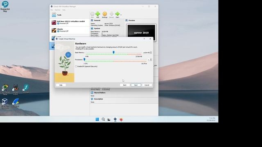Image resolution: width=262 pixels, height=147 pixels.
Task: Click the Base Memory MB value field
Action: click(x=147, y=53)
